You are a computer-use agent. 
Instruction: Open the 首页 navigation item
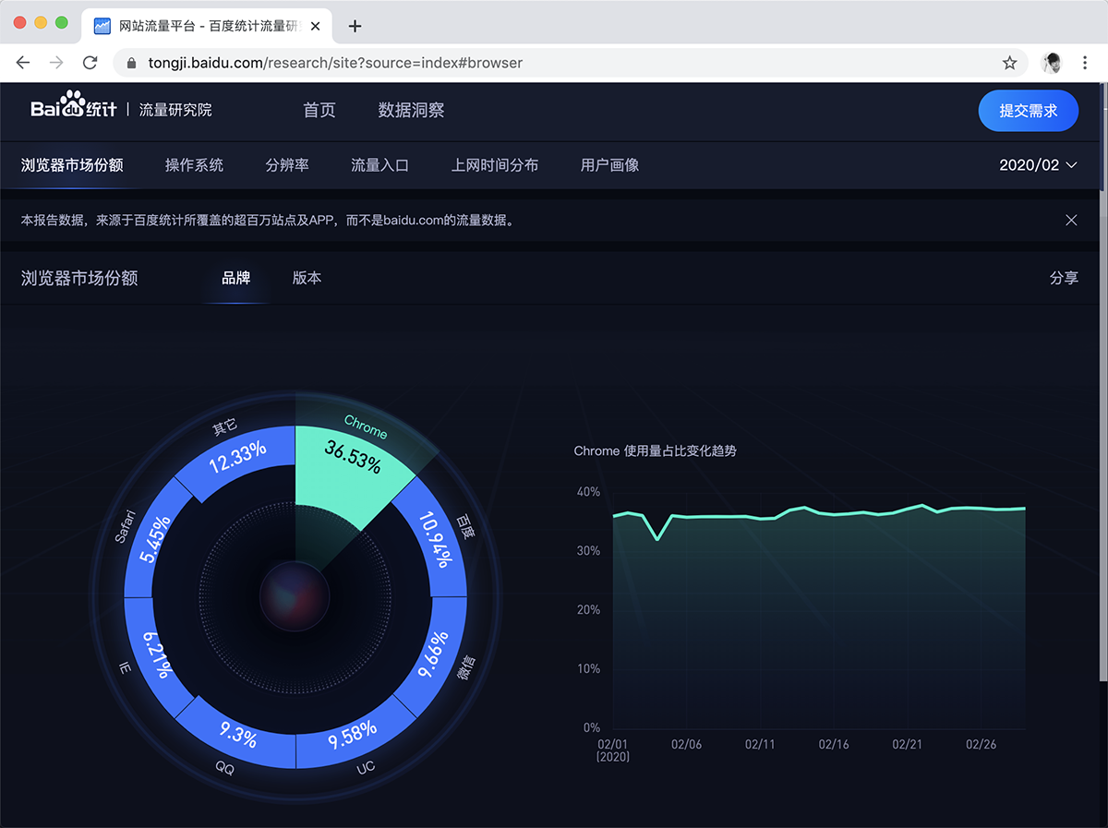click(x=319, y=110)
